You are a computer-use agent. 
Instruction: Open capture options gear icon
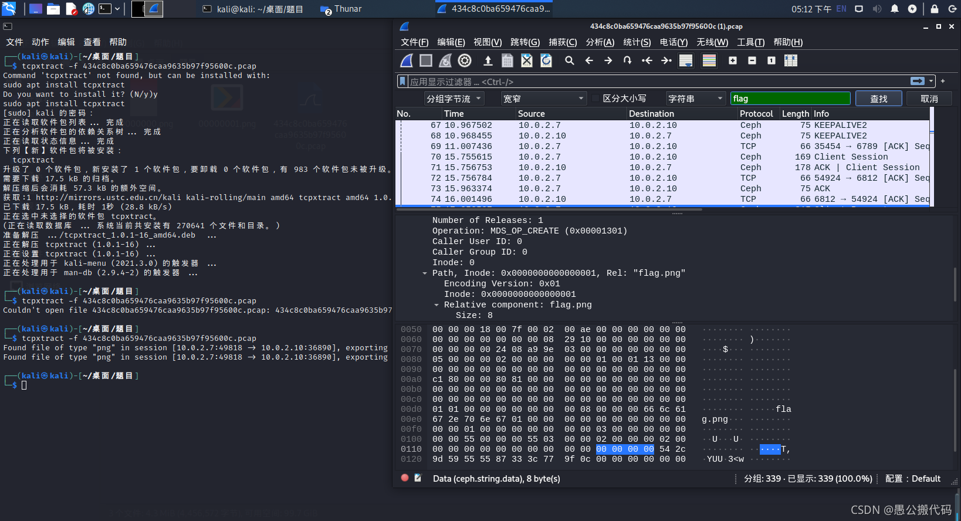[465, 60]
